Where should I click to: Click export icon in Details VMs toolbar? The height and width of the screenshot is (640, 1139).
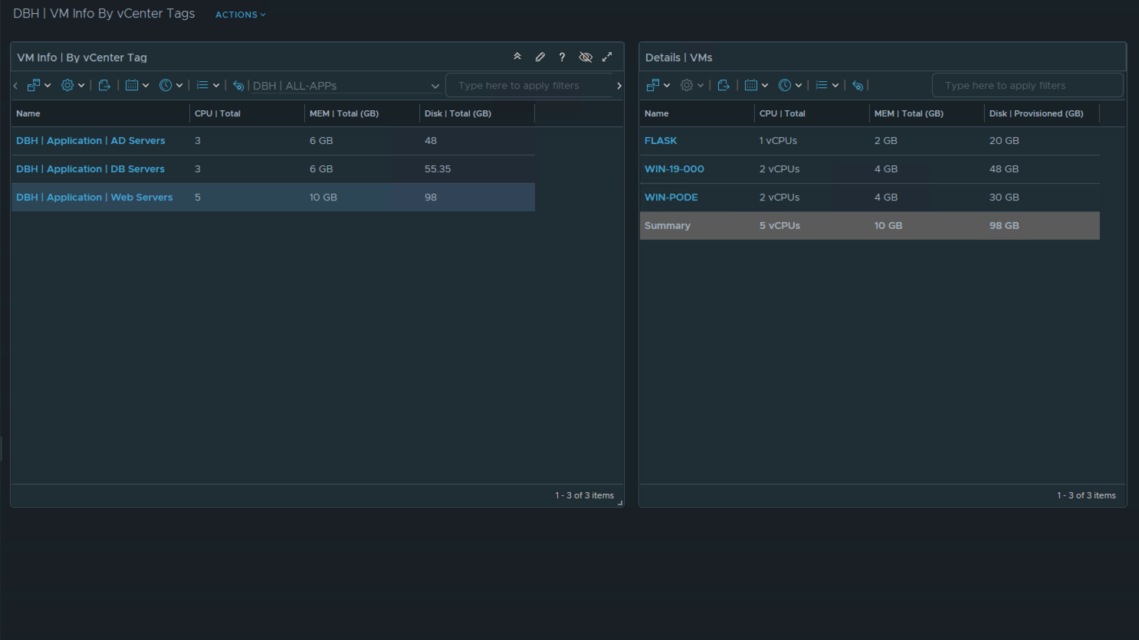[x=724, y=85]
